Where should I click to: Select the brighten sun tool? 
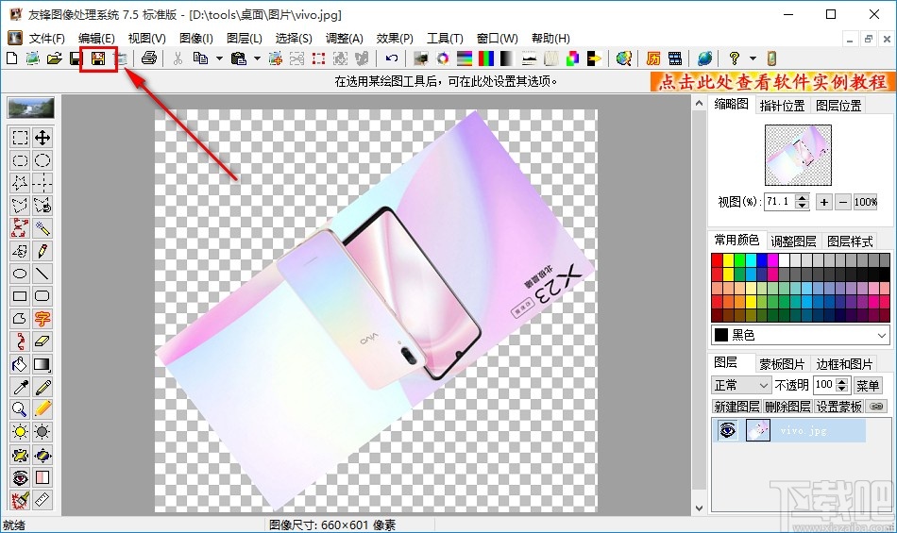(x=20, y=432)
